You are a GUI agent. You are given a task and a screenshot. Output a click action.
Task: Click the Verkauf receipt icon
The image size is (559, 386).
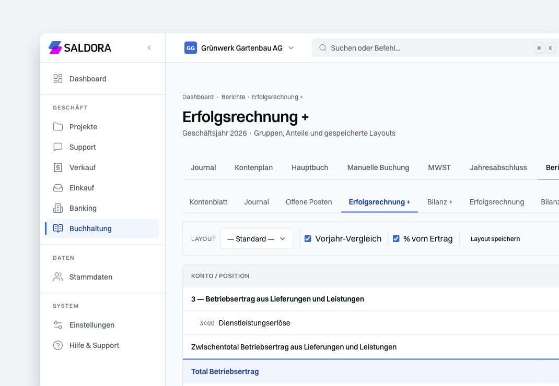pyautogui.click(x=58, y=167)
